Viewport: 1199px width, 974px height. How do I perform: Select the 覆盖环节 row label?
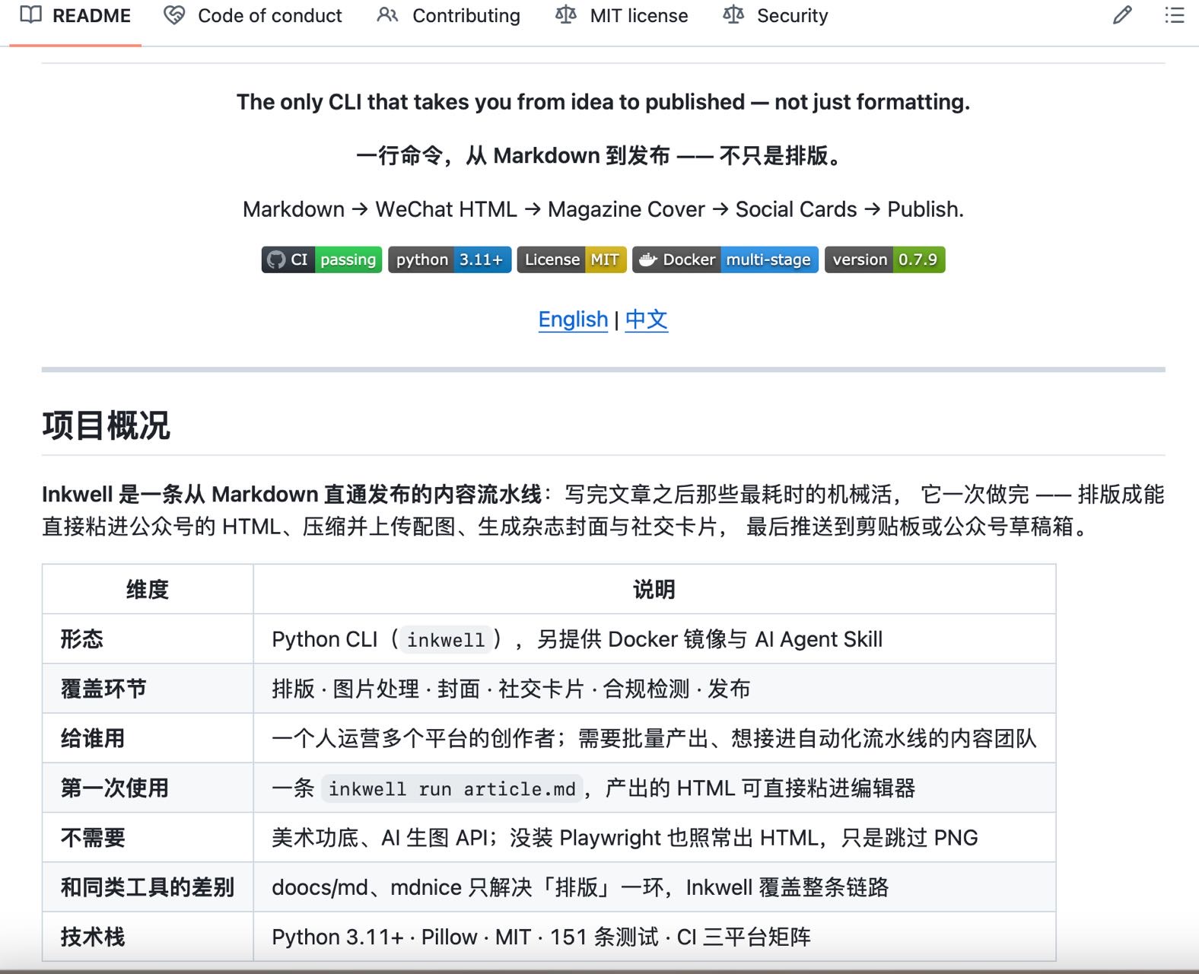click(x=103, y=689)
